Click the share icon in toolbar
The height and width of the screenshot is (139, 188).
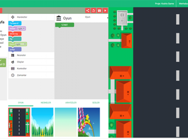88,10
